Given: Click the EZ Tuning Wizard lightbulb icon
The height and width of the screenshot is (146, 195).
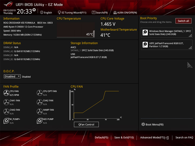Looking at the screenshot, I should coord(59,12).
